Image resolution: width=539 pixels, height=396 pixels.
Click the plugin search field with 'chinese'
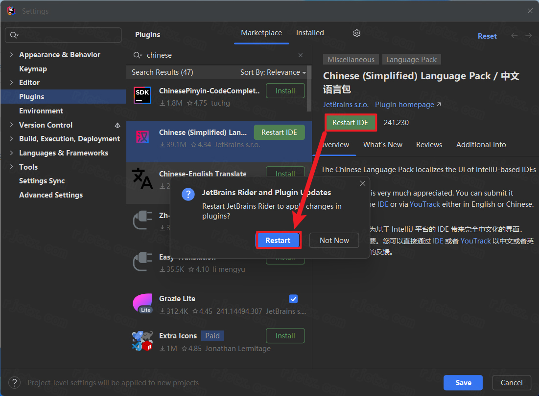[218, 55]
